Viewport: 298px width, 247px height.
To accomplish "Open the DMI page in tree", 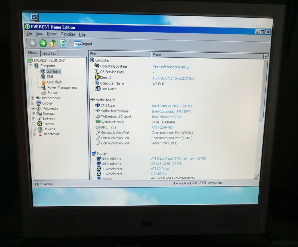I will (50, 77).
